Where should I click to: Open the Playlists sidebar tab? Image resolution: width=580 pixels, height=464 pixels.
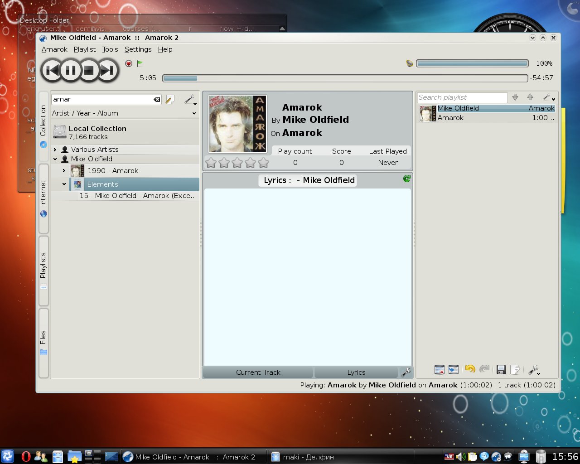click(x=43, y=271)
